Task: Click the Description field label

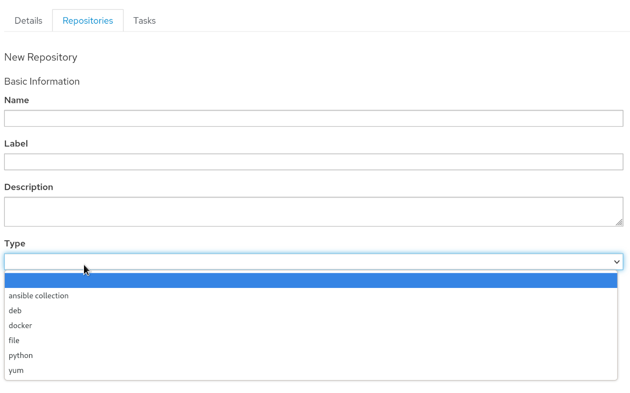Action: pyautogui.click(x=29, y=187)
